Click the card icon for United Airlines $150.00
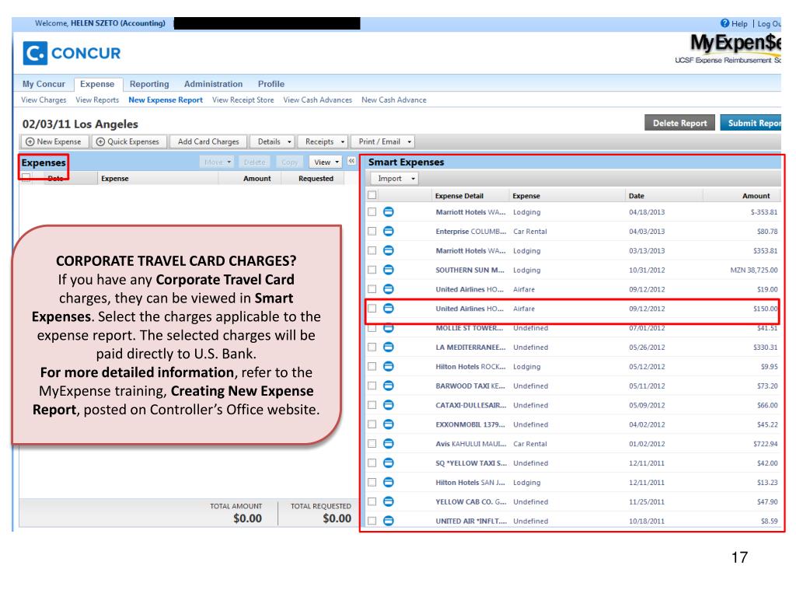Viewport: 796px width, 597px height. tap(389, 308)
